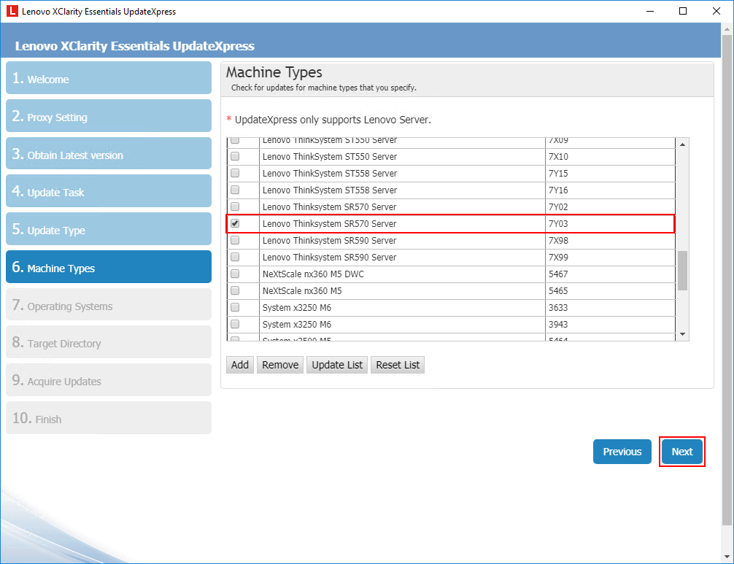Tick the System x3250 M6 3943 checkbox
This screenshot has width=734, height=564.
point(235,325)
